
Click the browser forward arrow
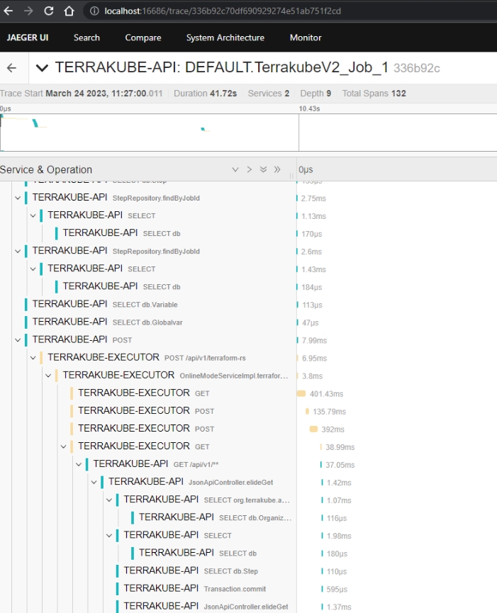click(28, 11)
